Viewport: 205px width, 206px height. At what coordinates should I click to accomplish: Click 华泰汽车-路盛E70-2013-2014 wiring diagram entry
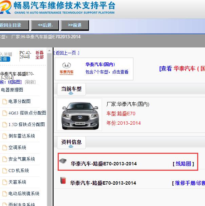tap(104, 164)
